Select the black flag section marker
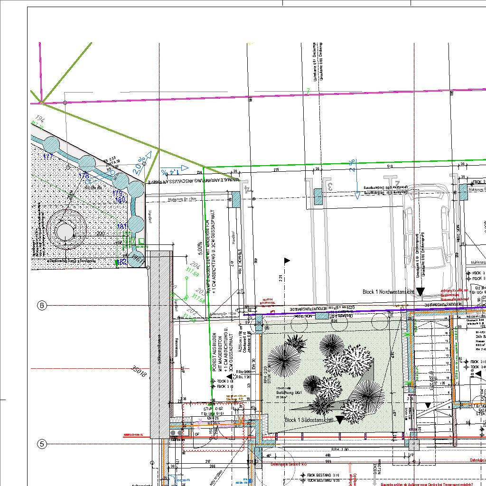This screenshot has height=486, width=486. point(287,261)
